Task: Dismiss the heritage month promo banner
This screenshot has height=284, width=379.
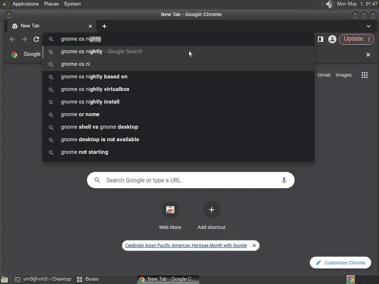Action: point(254,246)
